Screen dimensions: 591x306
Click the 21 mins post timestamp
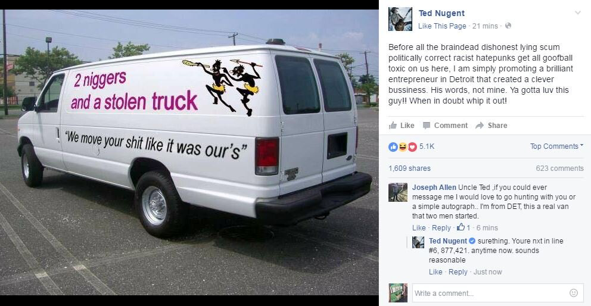pos(485,26)
